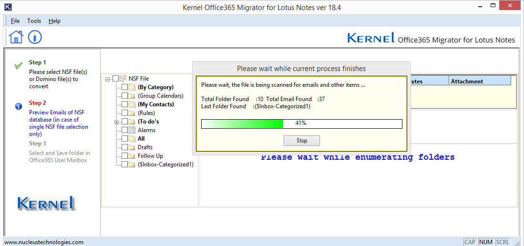Image resolution: width=524 pixels, height=246 pixels.
Task: Stop the scanning process
Action: [302, 141]
